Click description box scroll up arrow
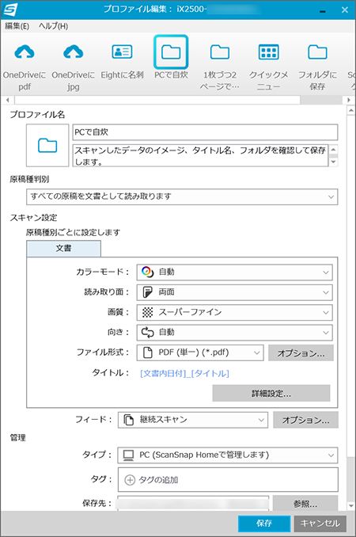The height and width of the screenshot is (537, 356). 333,150
